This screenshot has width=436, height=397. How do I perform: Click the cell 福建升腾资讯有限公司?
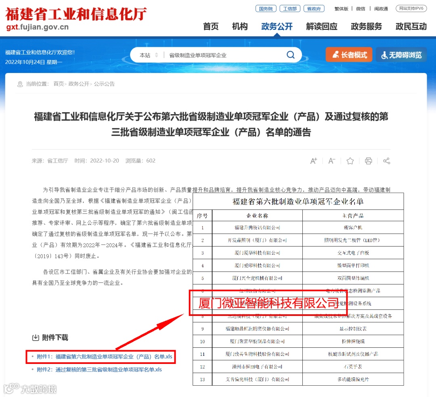pyautogui.click(x=257, y=228)
